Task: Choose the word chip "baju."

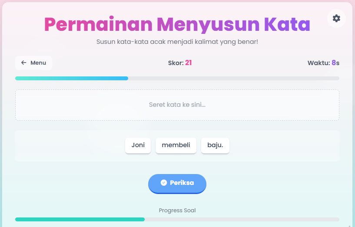Action: coord(215,145)
